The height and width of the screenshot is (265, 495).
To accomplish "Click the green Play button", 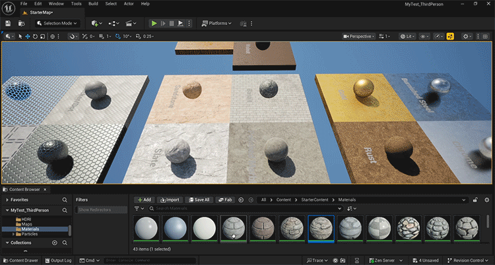I will tap(154, 23).
